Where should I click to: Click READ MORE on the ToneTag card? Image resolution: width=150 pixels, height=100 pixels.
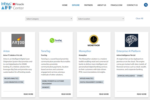[66, 94]
